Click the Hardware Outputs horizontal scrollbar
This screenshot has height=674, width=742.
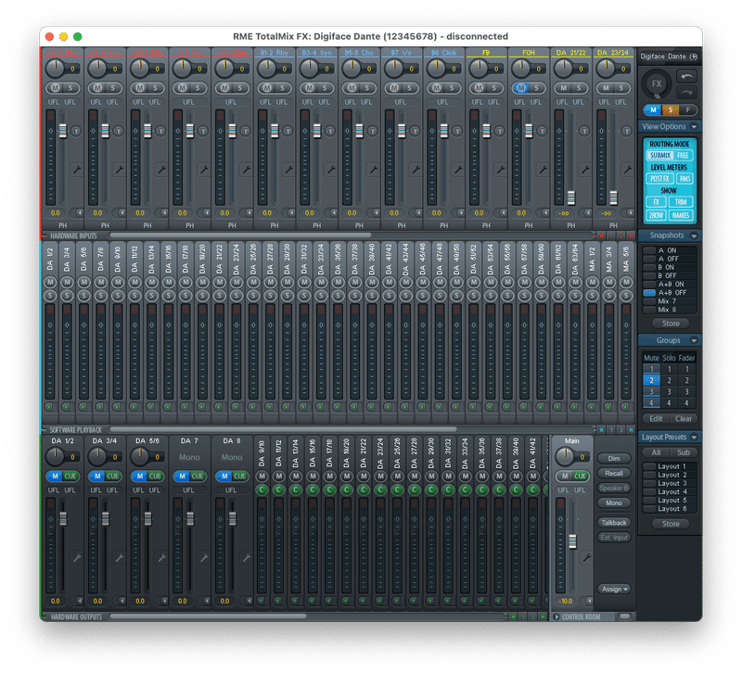pos(208,617)
